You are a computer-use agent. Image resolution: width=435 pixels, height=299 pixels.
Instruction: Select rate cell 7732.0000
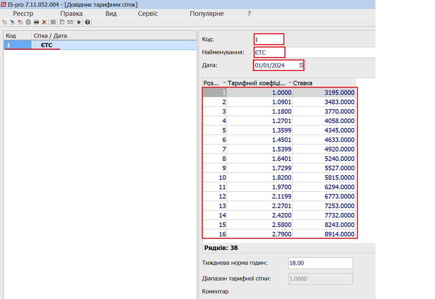(x=324, y=215)
